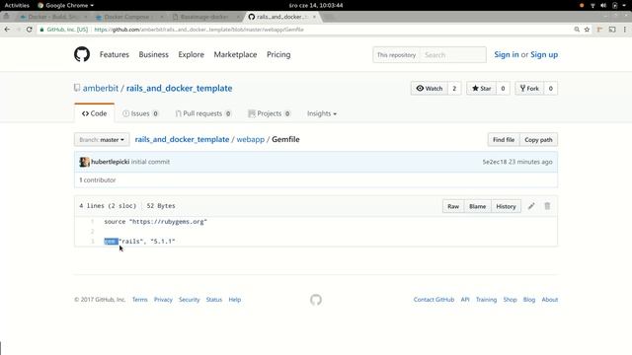Click the cast icon in Chrome toolbar

click(612, 30)
